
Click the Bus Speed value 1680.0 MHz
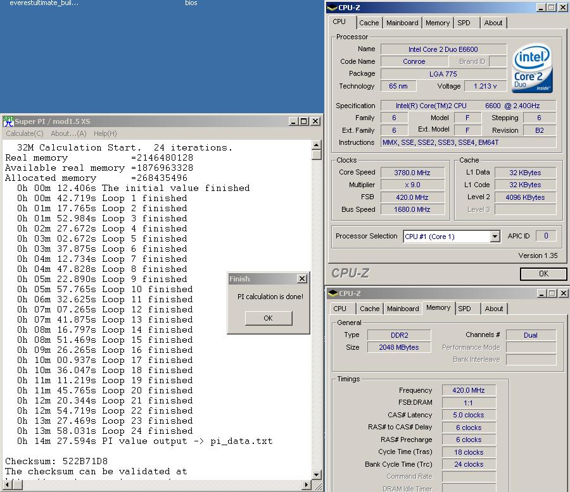tap(412, 209)
